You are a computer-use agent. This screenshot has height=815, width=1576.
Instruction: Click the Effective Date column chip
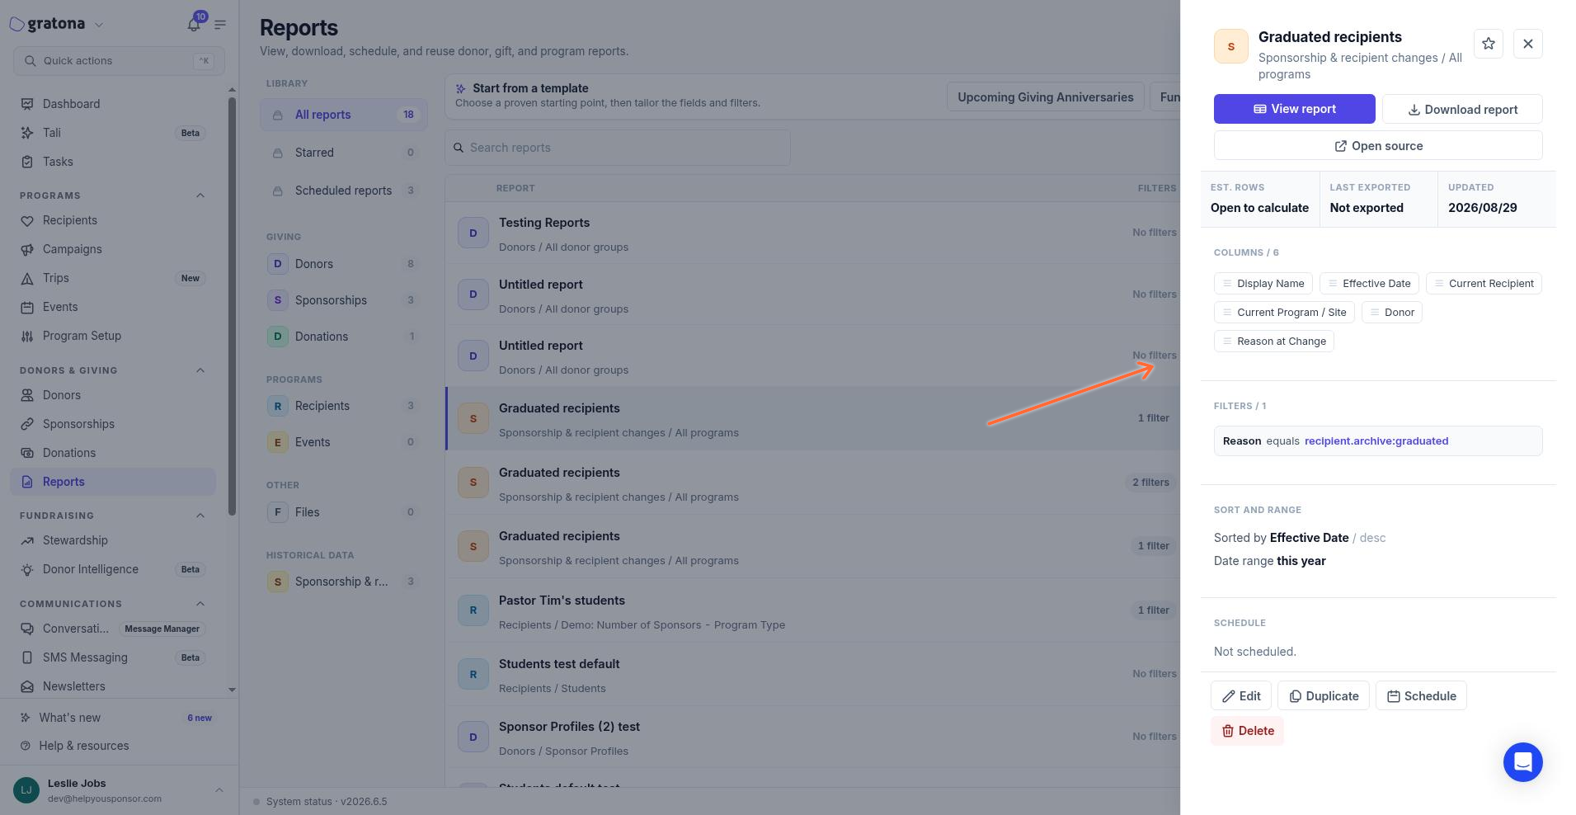tap(1369, 284)
